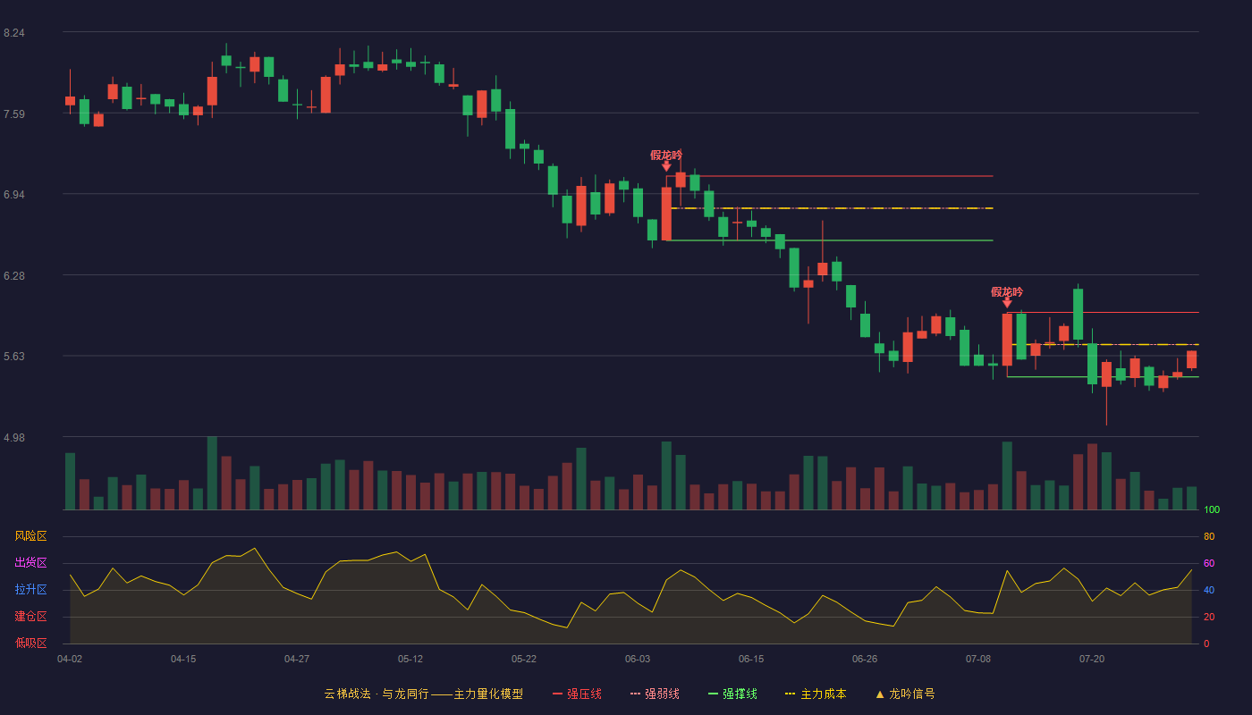This screenshot has width=1252, height=715.
Task: Select the 出货区 zone label
Action: [x=30, y=563]
